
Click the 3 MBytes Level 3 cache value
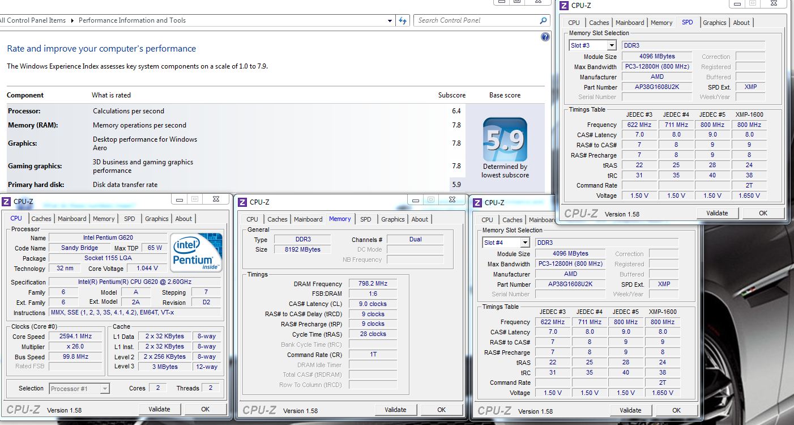(165, 367)
